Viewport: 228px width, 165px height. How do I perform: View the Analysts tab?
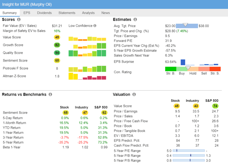click(88, 13)
